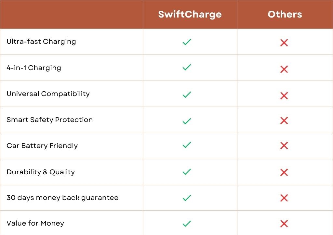Select the Ultra-fast Charging row label
333x235 pixels.
tap(41, 42)
